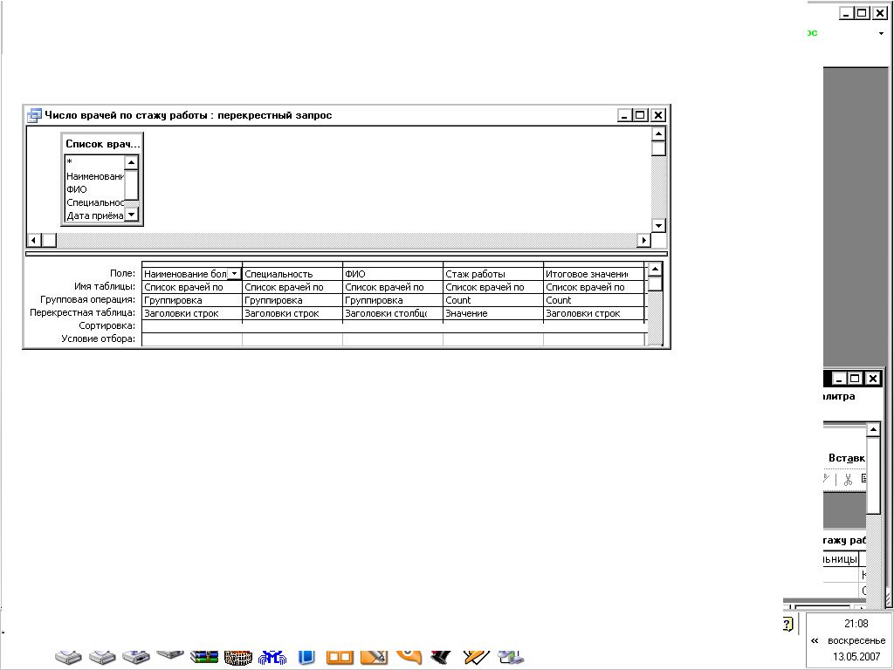Close the background Палитра window
894x670 pixels.
(873, 379)
